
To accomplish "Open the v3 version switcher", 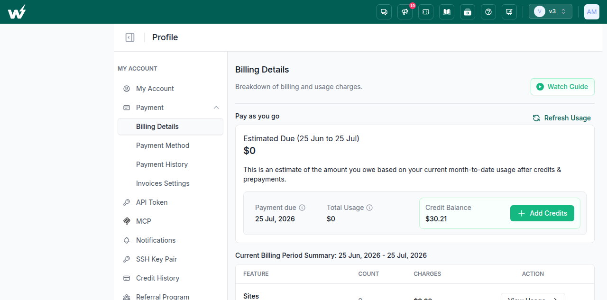I will (551, 11).
